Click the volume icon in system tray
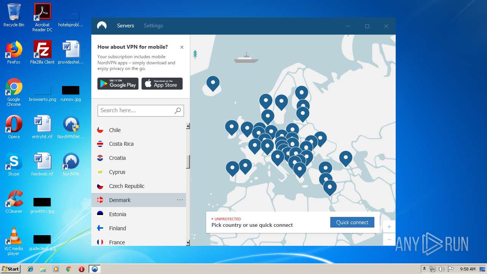Image resolution: width=487 pixels, height=274 pixels. point(441,269)
